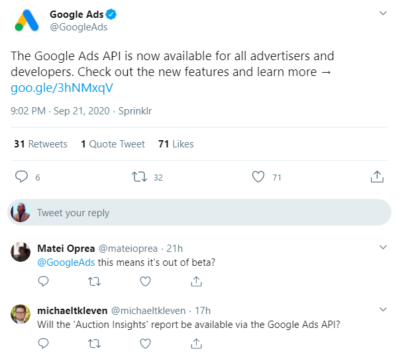The height and width of the screenshot is (361, 404).
Task: Like Matei Oprea's reply
Action: [x=145, y=281]
